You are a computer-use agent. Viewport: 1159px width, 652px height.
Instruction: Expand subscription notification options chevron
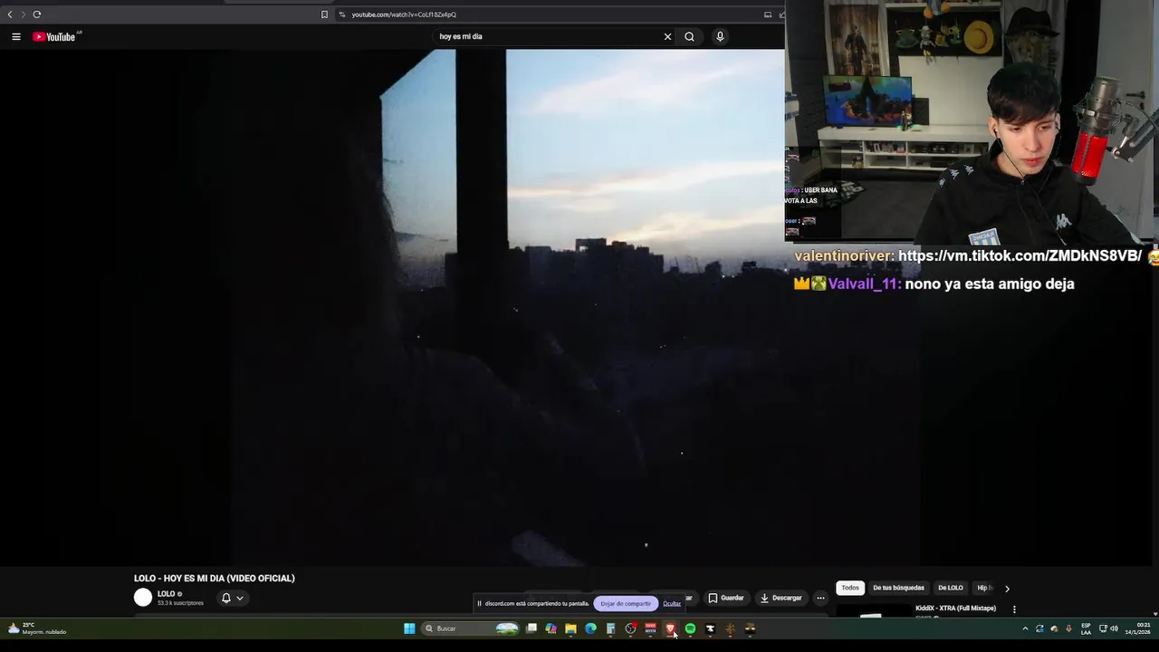tap(239, 598)
